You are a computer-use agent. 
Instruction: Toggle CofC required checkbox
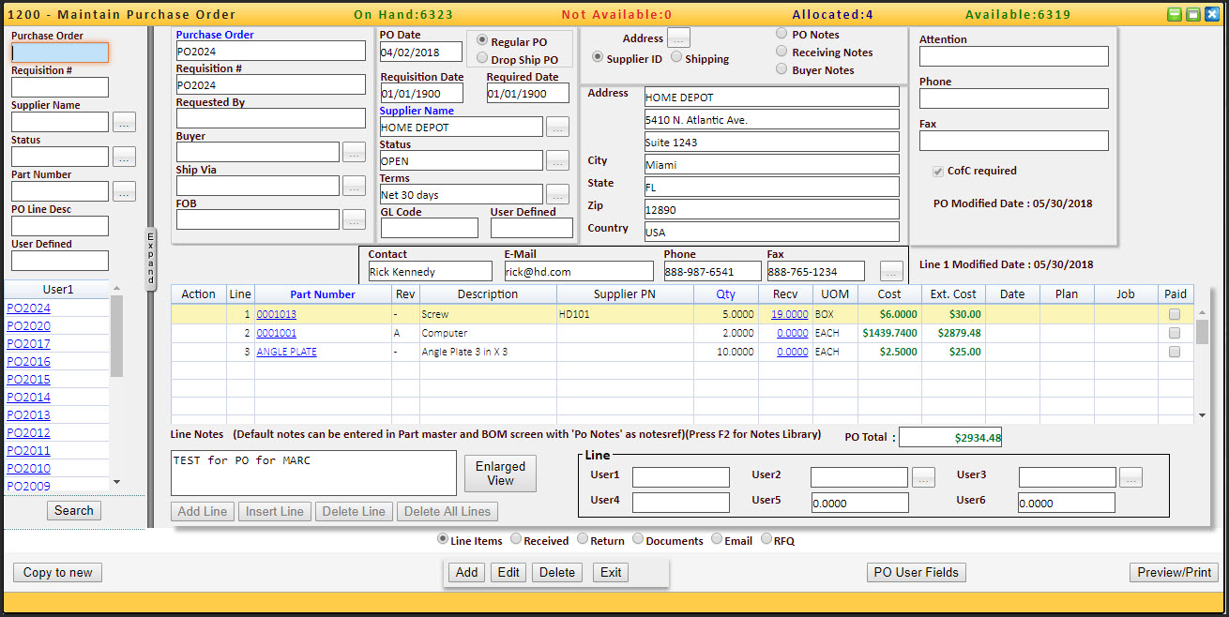click(x=938, y=171)
